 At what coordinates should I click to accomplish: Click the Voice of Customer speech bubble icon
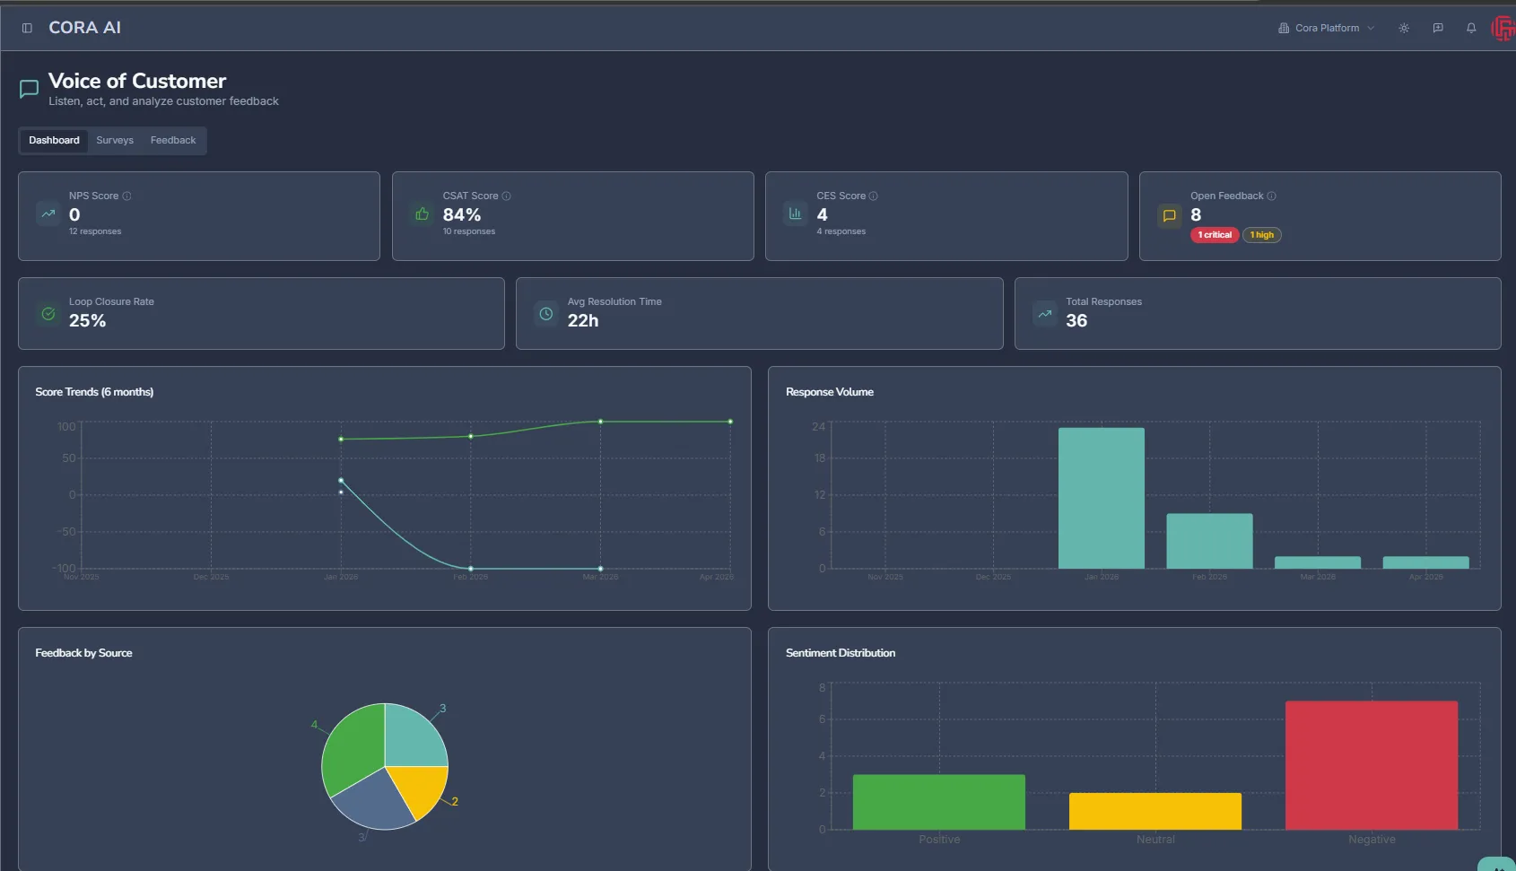[x=29, y=89]
